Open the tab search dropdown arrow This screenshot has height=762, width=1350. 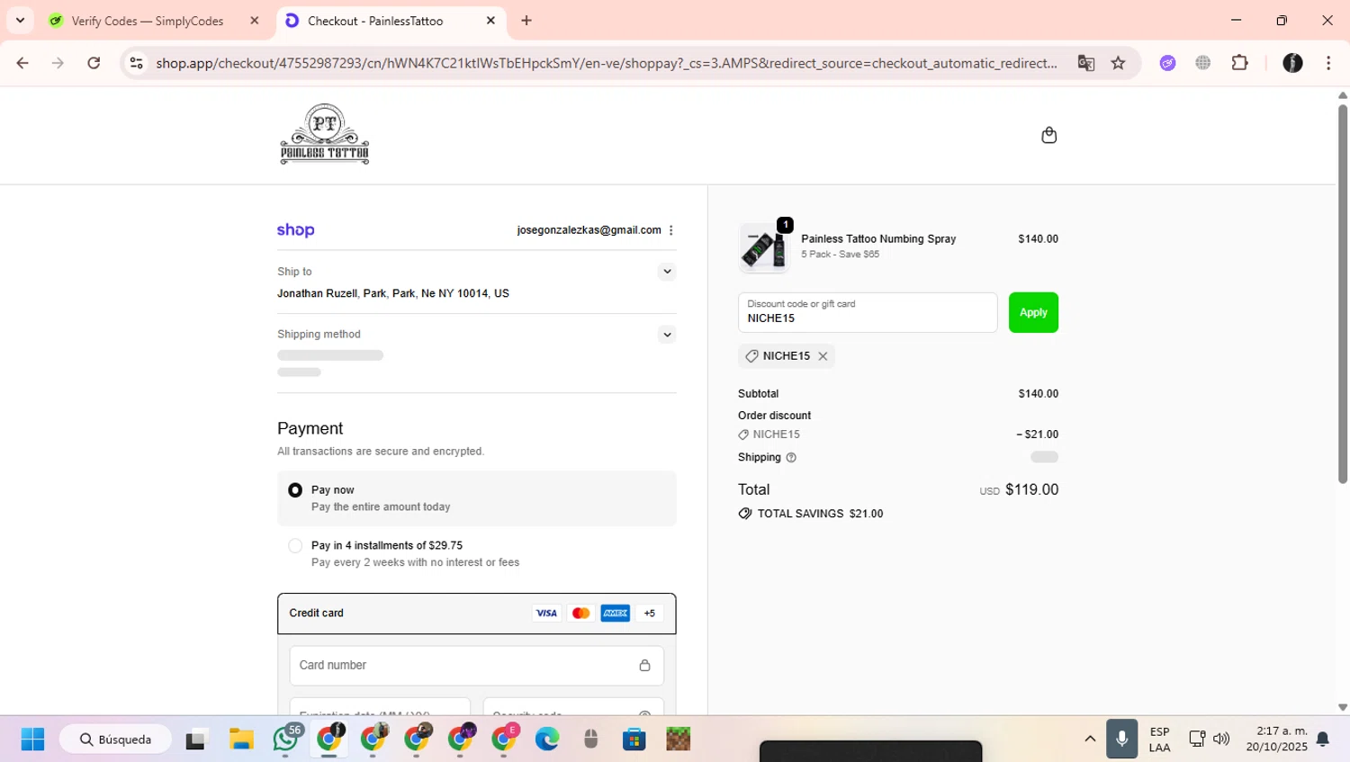pos(20,20)
